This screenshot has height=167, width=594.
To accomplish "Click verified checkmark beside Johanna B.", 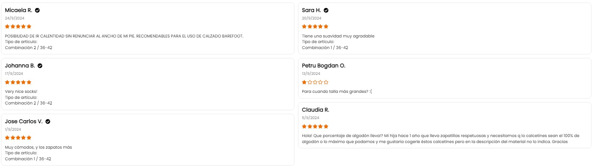I will tap(40, 66).
